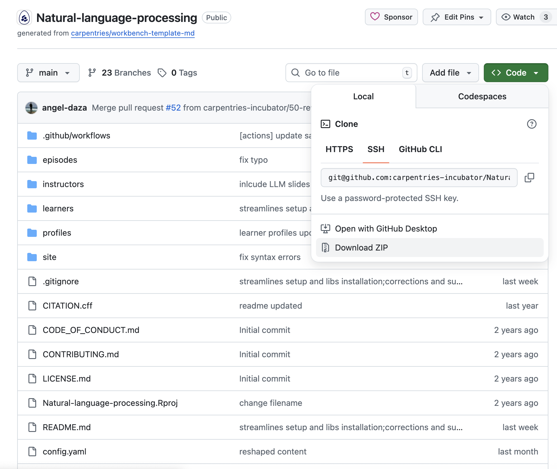This screenshot has height=469, width=557.
Task: Select the GitHub CLI clone tab
Action: click(420, 149)
